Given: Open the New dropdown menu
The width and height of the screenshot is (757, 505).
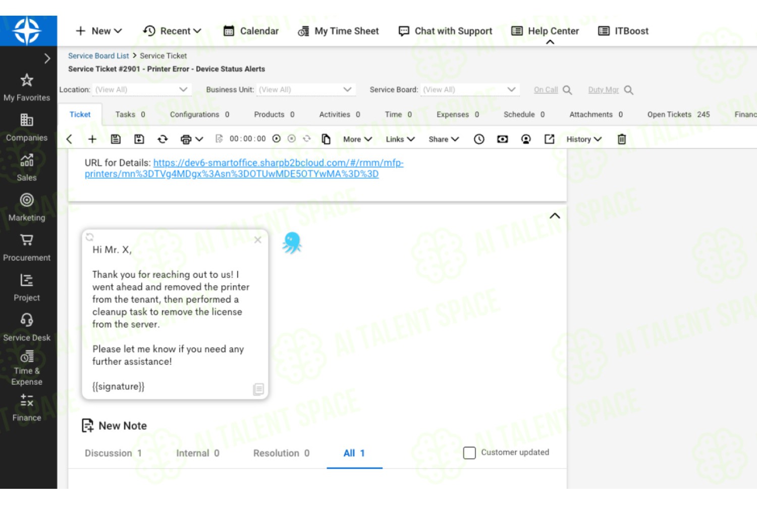Looking at the screenshot, I should tap(99, 31).
